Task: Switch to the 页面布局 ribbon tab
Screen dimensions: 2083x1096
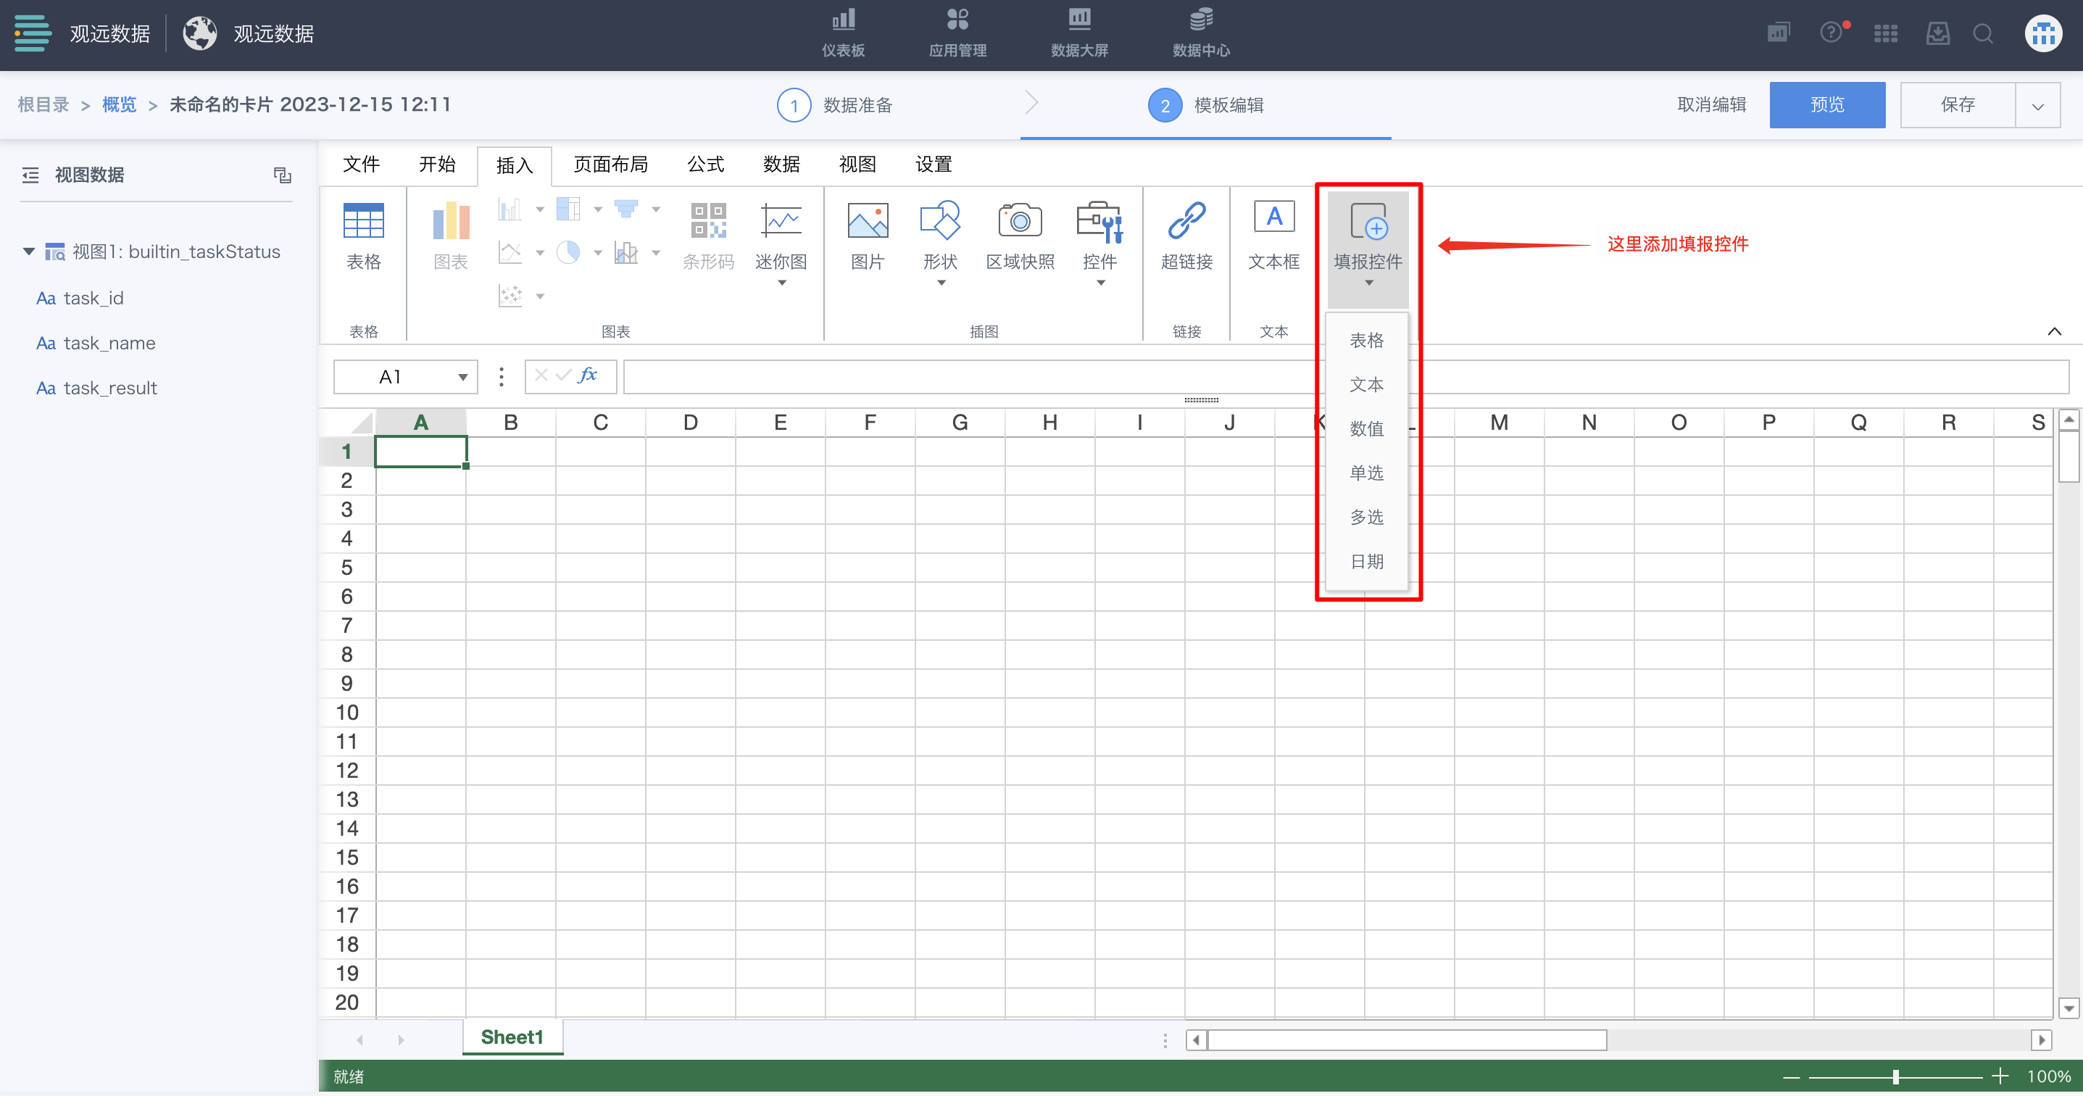Action: pyautogui.click(x=610, y=165)
